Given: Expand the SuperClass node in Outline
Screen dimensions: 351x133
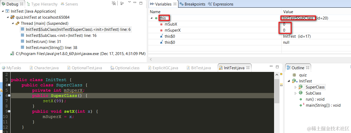Looking at the screenshot, I should click(295, 87).
